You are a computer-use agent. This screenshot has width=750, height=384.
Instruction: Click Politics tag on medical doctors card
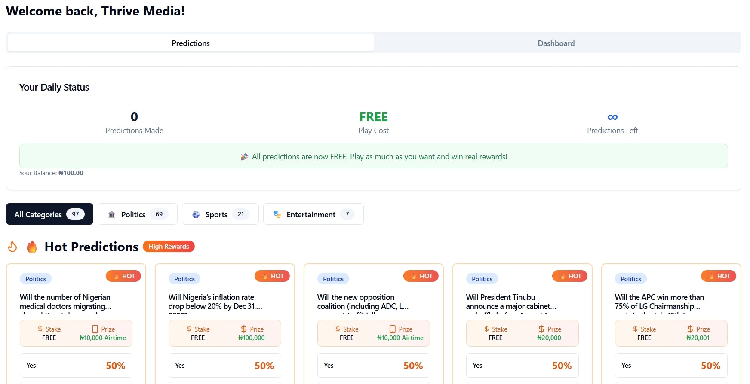pos(36,279)
